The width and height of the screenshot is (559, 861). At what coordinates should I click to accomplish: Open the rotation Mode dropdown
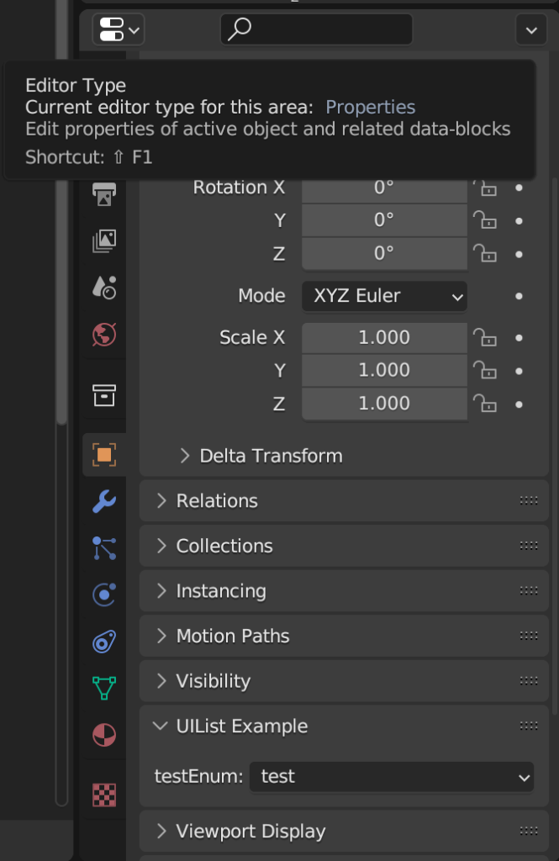click(383, 296)
